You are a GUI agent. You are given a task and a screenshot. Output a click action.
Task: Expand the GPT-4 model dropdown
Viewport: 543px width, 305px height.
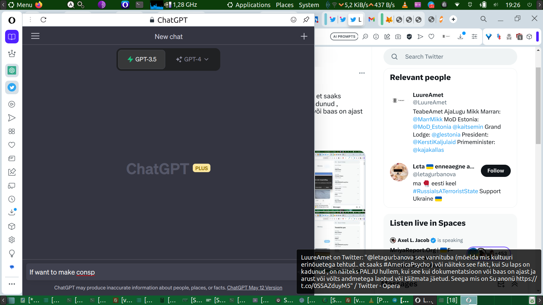click(192, 59)
